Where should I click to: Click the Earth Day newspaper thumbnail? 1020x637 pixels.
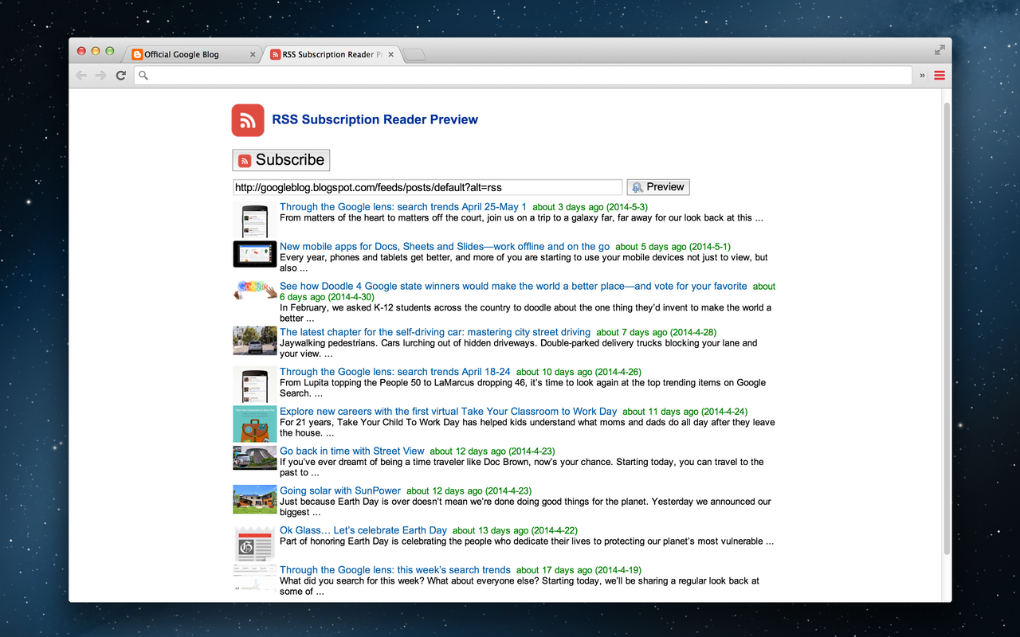255,543
